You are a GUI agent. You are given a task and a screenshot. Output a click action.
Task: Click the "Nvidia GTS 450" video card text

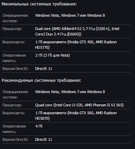coord(81,42)
